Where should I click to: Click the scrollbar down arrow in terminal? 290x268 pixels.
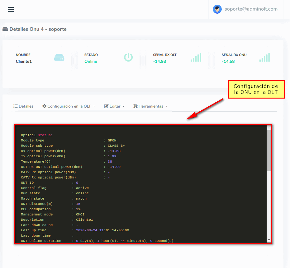269,240
